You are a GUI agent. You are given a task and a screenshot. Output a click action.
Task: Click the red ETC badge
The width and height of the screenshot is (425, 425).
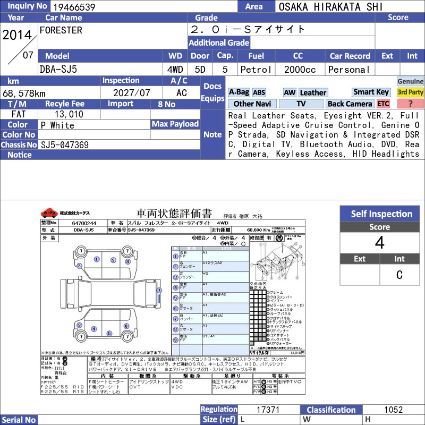tap(383, 104)
